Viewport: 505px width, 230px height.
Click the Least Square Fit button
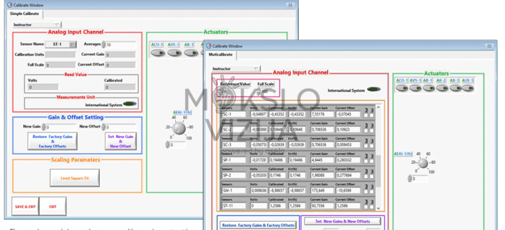click(x=74, y=178)
